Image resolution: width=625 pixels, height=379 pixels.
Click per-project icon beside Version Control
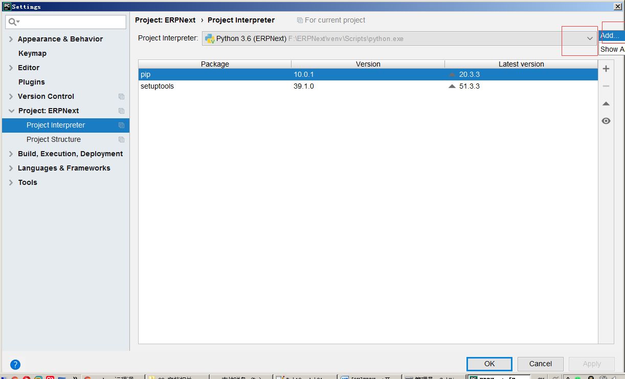[121, 96]
